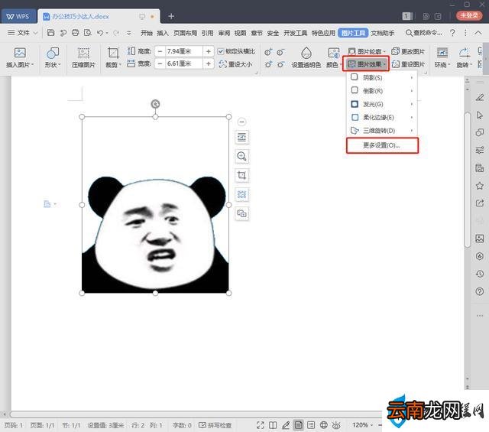Click the Undo arrow icon
The height and width of the screenshot is (432, 489).
pos(100,32)
